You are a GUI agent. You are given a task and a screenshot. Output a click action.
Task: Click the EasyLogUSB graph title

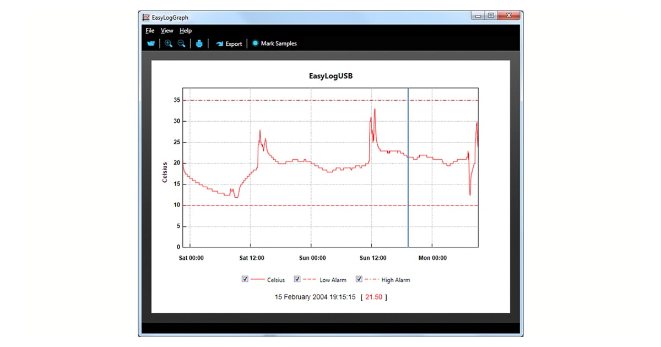point(330,76)
